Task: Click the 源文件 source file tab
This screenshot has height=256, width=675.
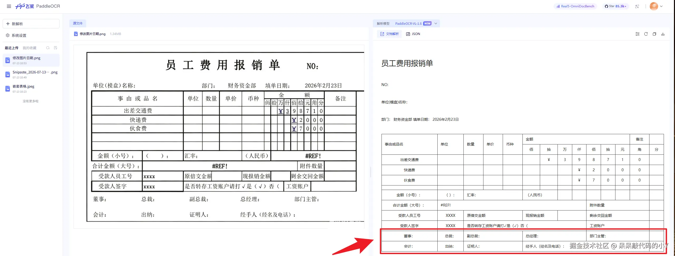Action: tap(78, 23)
